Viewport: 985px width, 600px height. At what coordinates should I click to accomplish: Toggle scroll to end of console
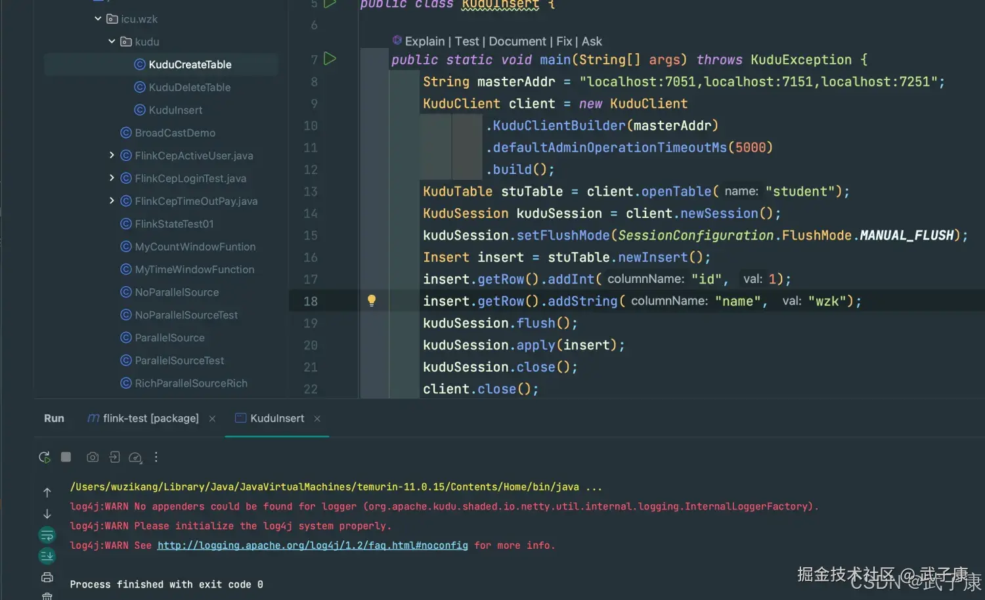47,556
